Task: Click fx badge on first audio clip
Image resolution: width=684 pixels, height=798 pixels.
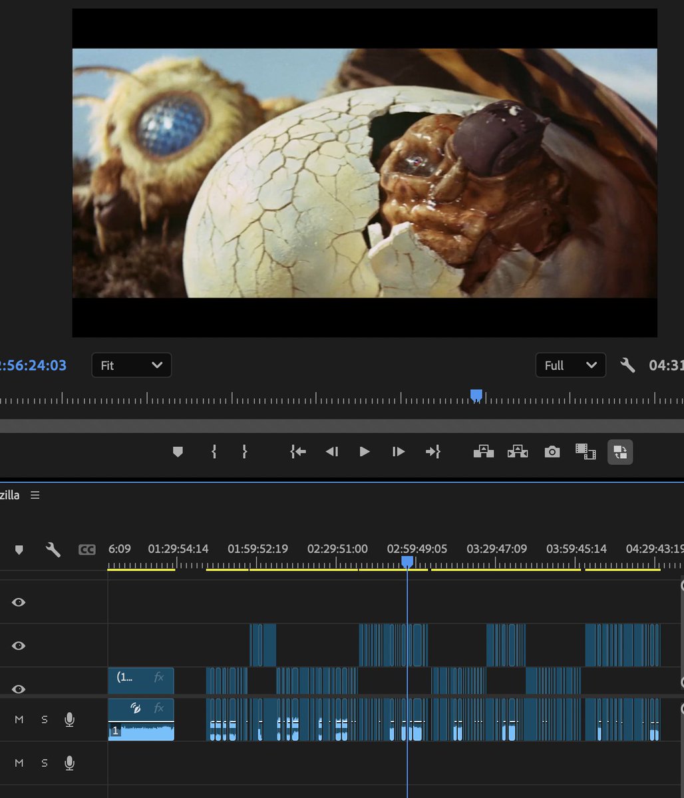Action: 159,708
